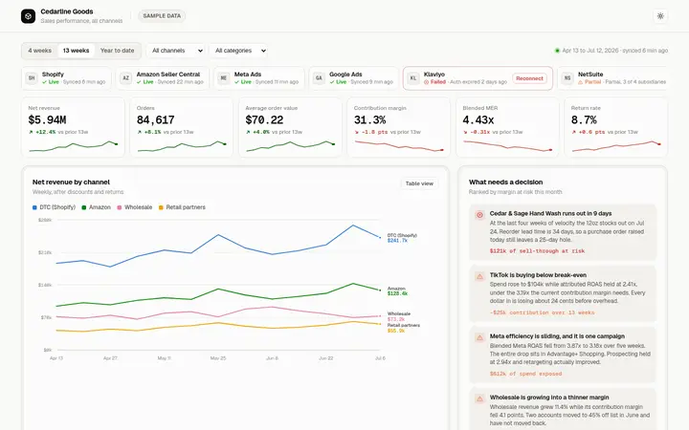689x430 pixels.
Task: Click the Amazon $128.4k end label
Action: pos(397,290)
